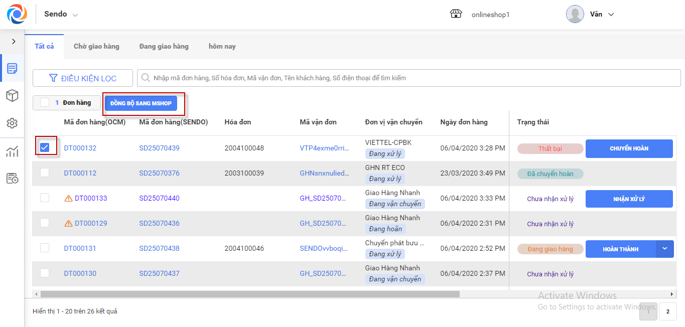Click the onlineshop1 store icon

(456, 14)
